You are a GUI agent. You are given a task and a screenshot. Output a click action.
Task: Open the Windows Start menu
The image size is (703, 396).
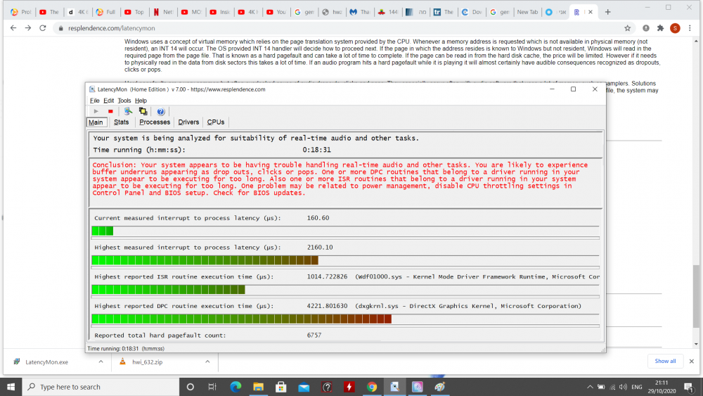[x=11, y=387]
